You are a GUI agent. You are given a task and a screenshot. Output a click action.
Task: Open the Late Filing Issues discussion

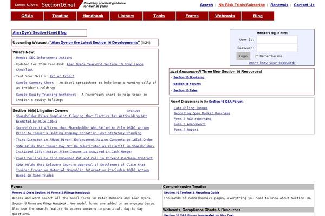[191, 108]
